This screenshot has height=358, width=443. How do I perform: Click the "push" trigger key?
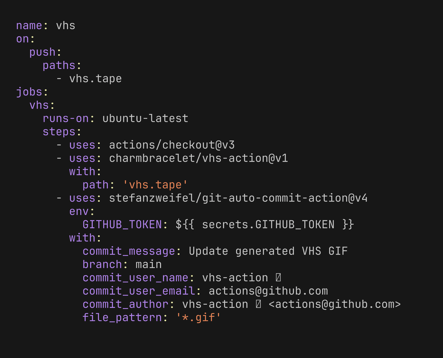[x=42, y=52]
